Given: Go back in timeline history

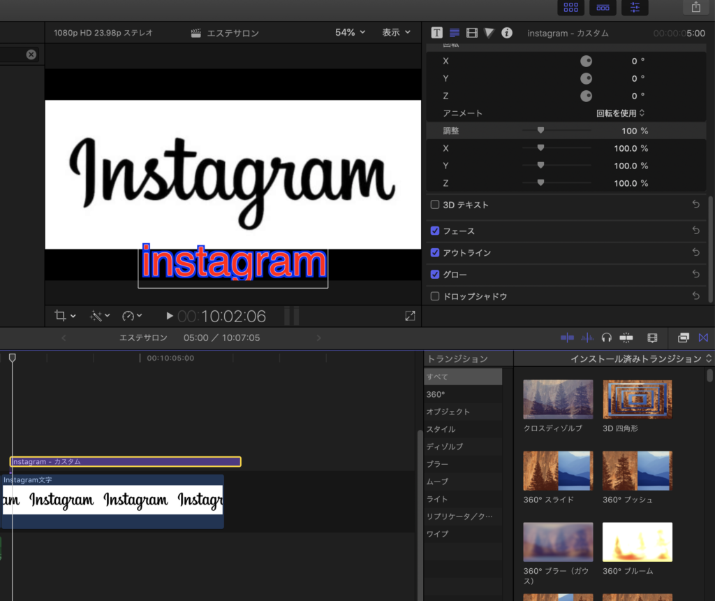Looking at the screenshot, I should [x=64, y=338].
